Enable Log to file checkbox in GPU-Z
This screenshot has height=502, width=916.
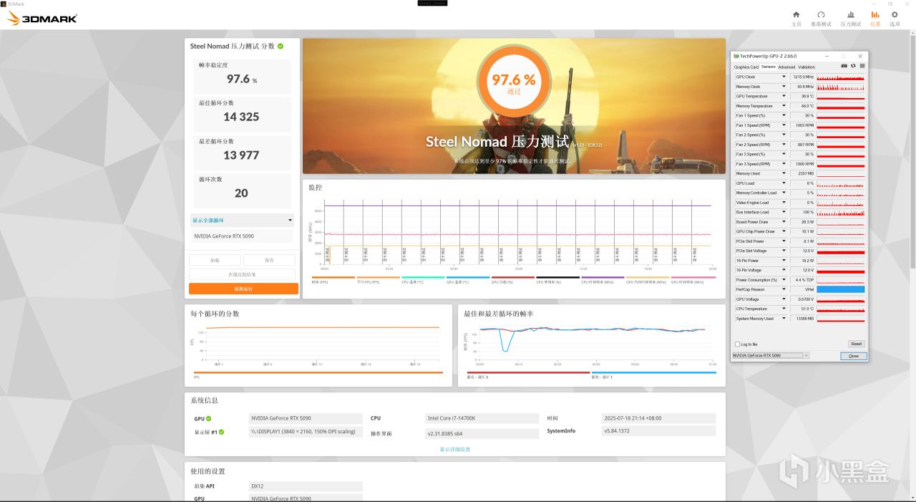pos(738,344)
